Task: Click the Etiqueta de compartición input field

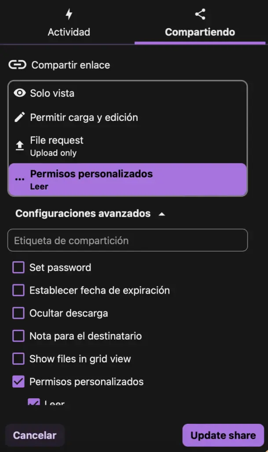Action: [x=128, y=241]
